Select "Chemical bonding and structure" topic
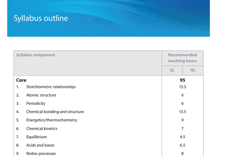227x157 pixels. tap(55, 112)
